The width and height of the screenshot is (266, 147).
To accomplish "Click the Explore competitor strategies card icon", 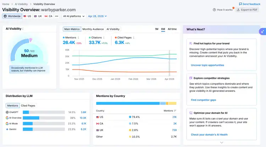I will tap(191, 78).
